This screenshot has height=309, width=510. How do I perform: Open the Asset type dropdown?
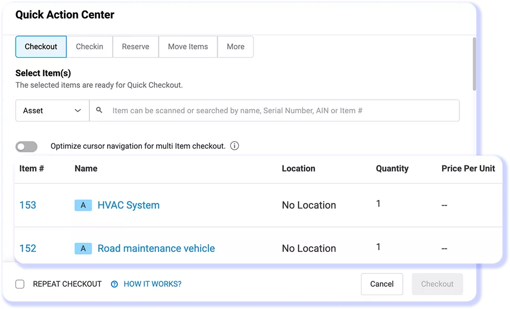tap(52, 110)
